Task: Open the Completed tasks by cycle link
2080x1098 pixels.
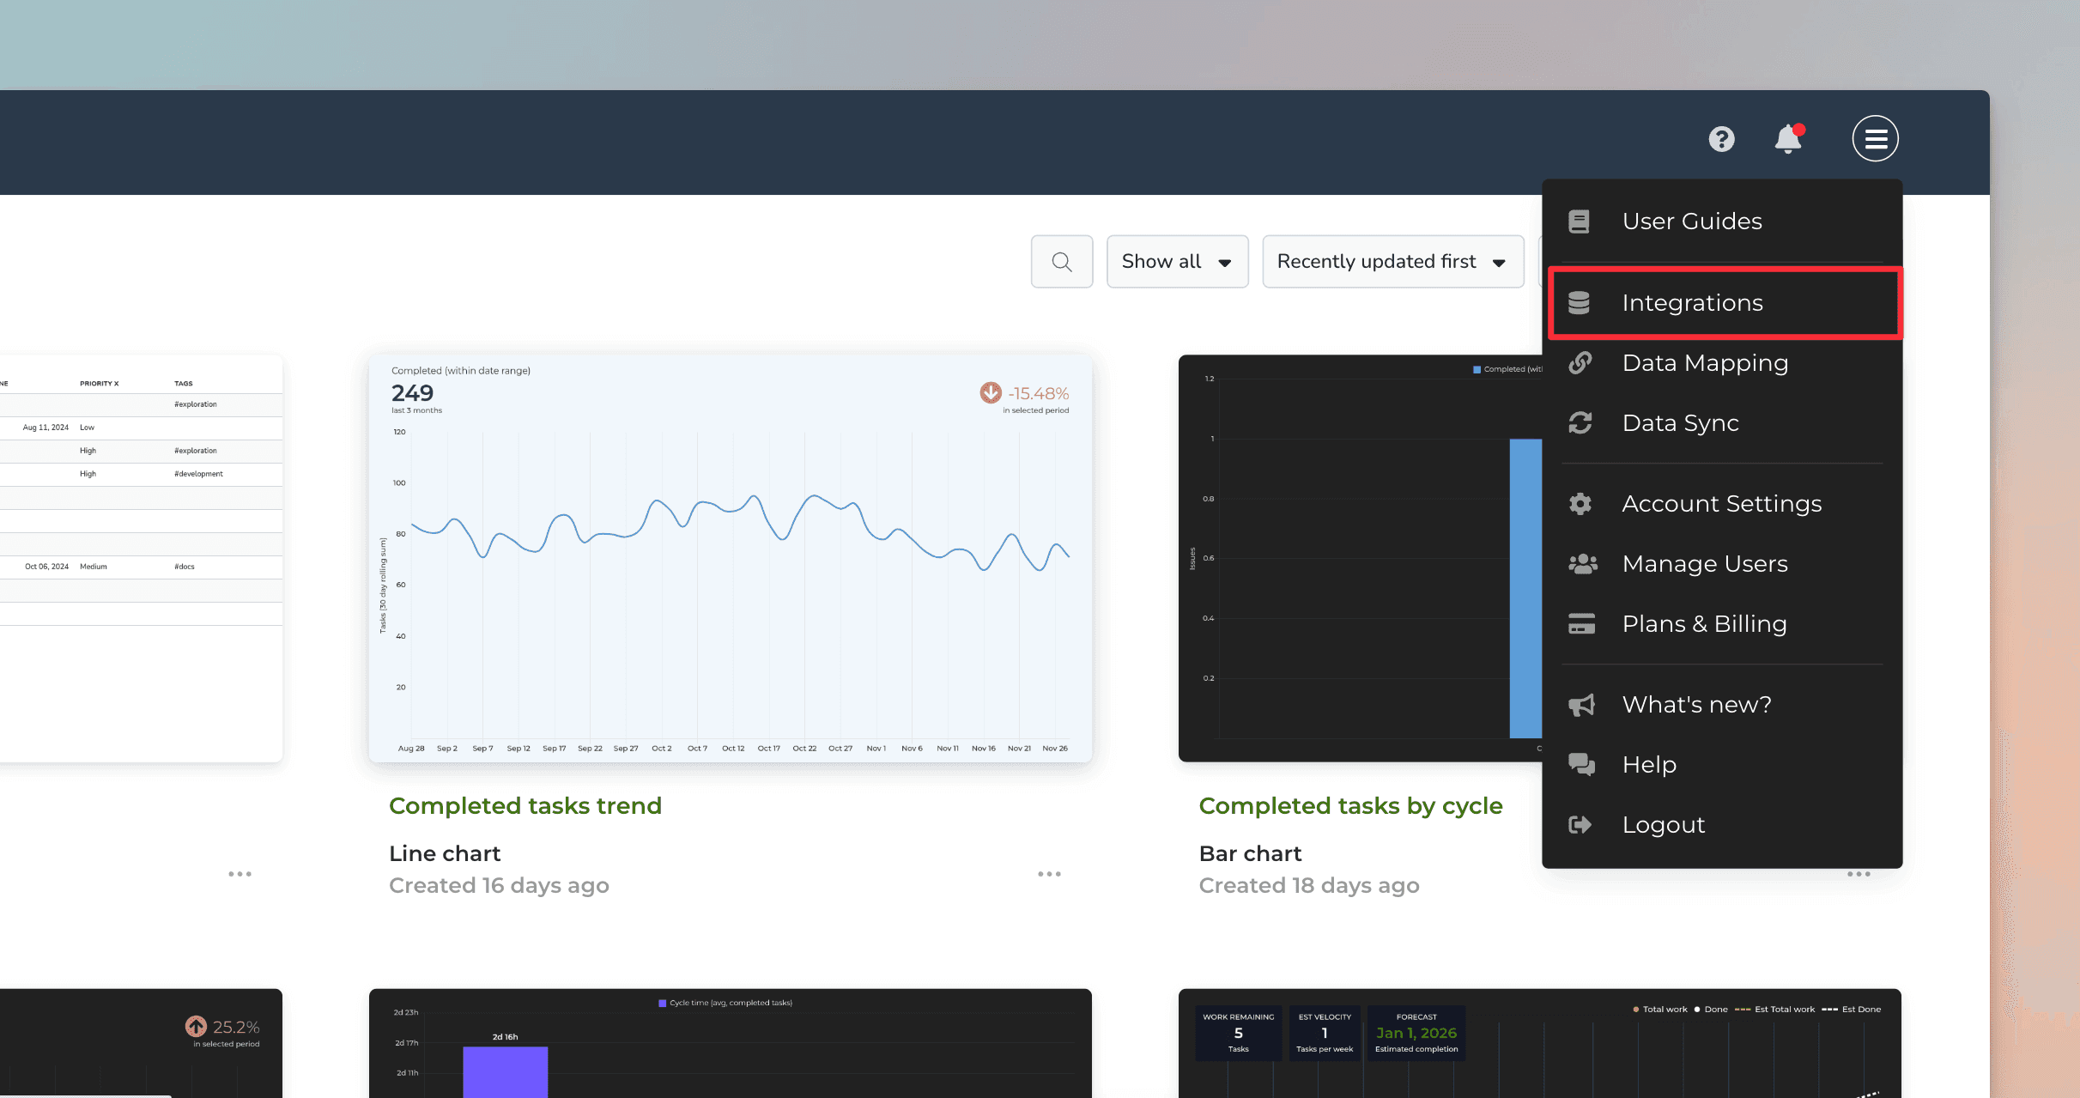Action: pos(1350,806)
